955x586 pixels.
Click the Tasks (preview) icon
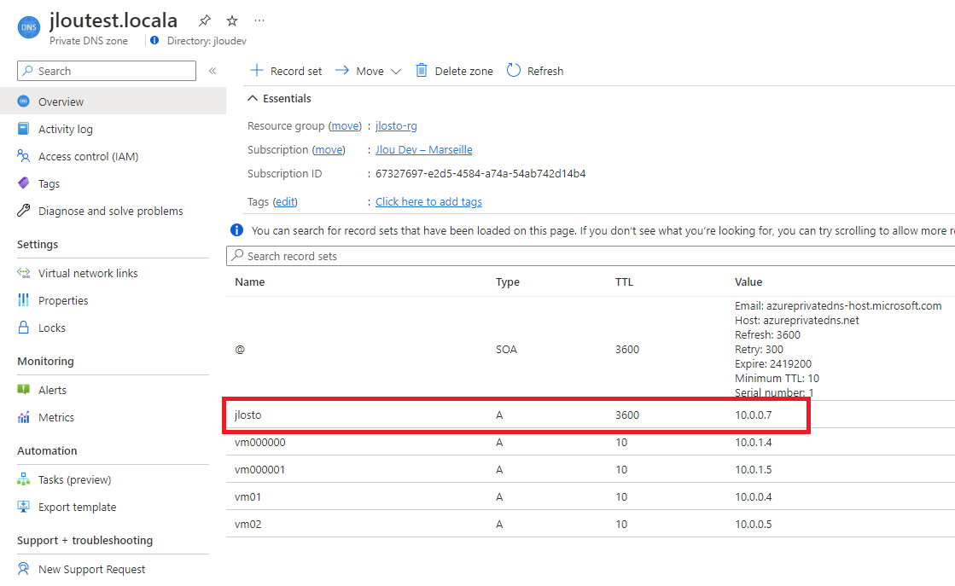(x=23, y=479)
